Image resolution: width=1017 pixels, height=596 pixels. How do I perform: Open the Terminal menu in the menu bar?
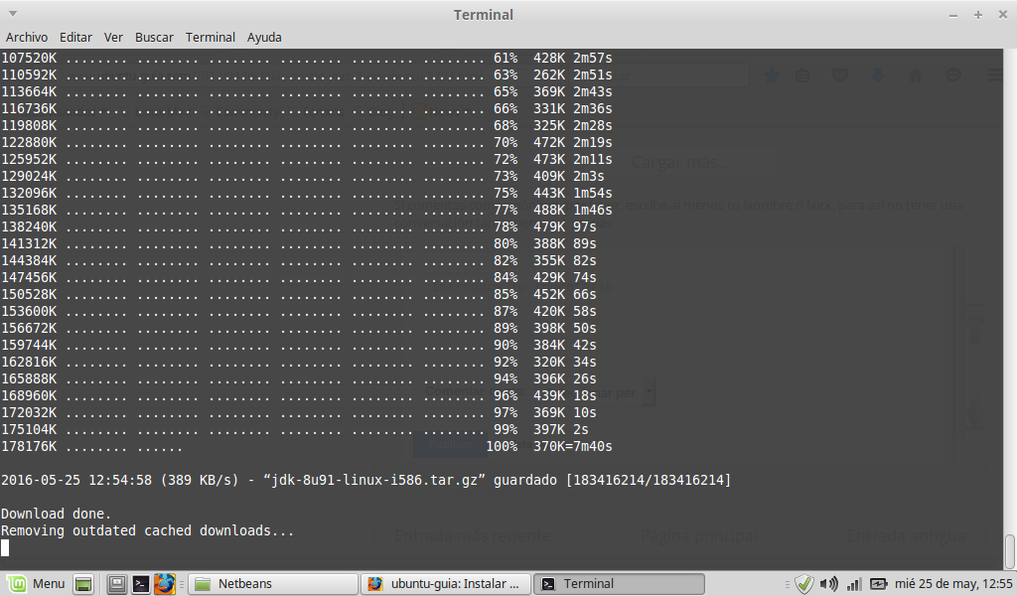[210, 37]
